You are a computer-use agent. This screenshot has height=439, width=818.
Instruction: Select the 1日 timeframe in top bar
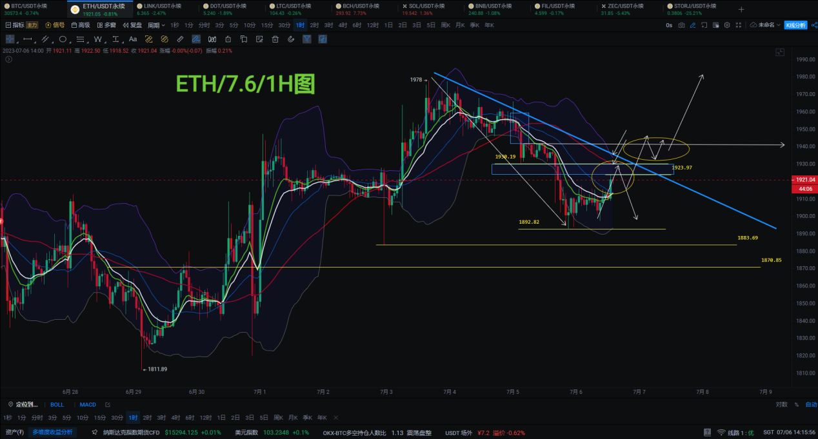[x=388, y=25]
